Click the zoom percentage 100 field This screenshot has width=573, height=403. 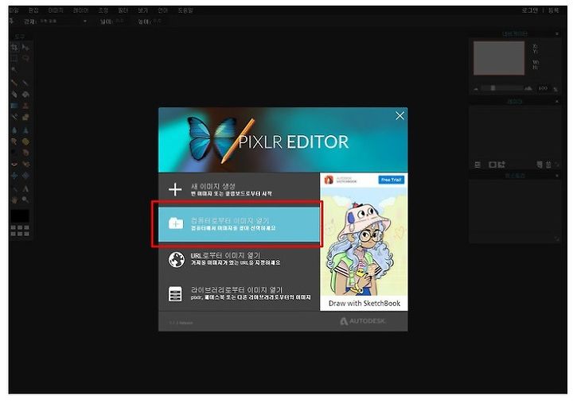(x=543, y=88)
